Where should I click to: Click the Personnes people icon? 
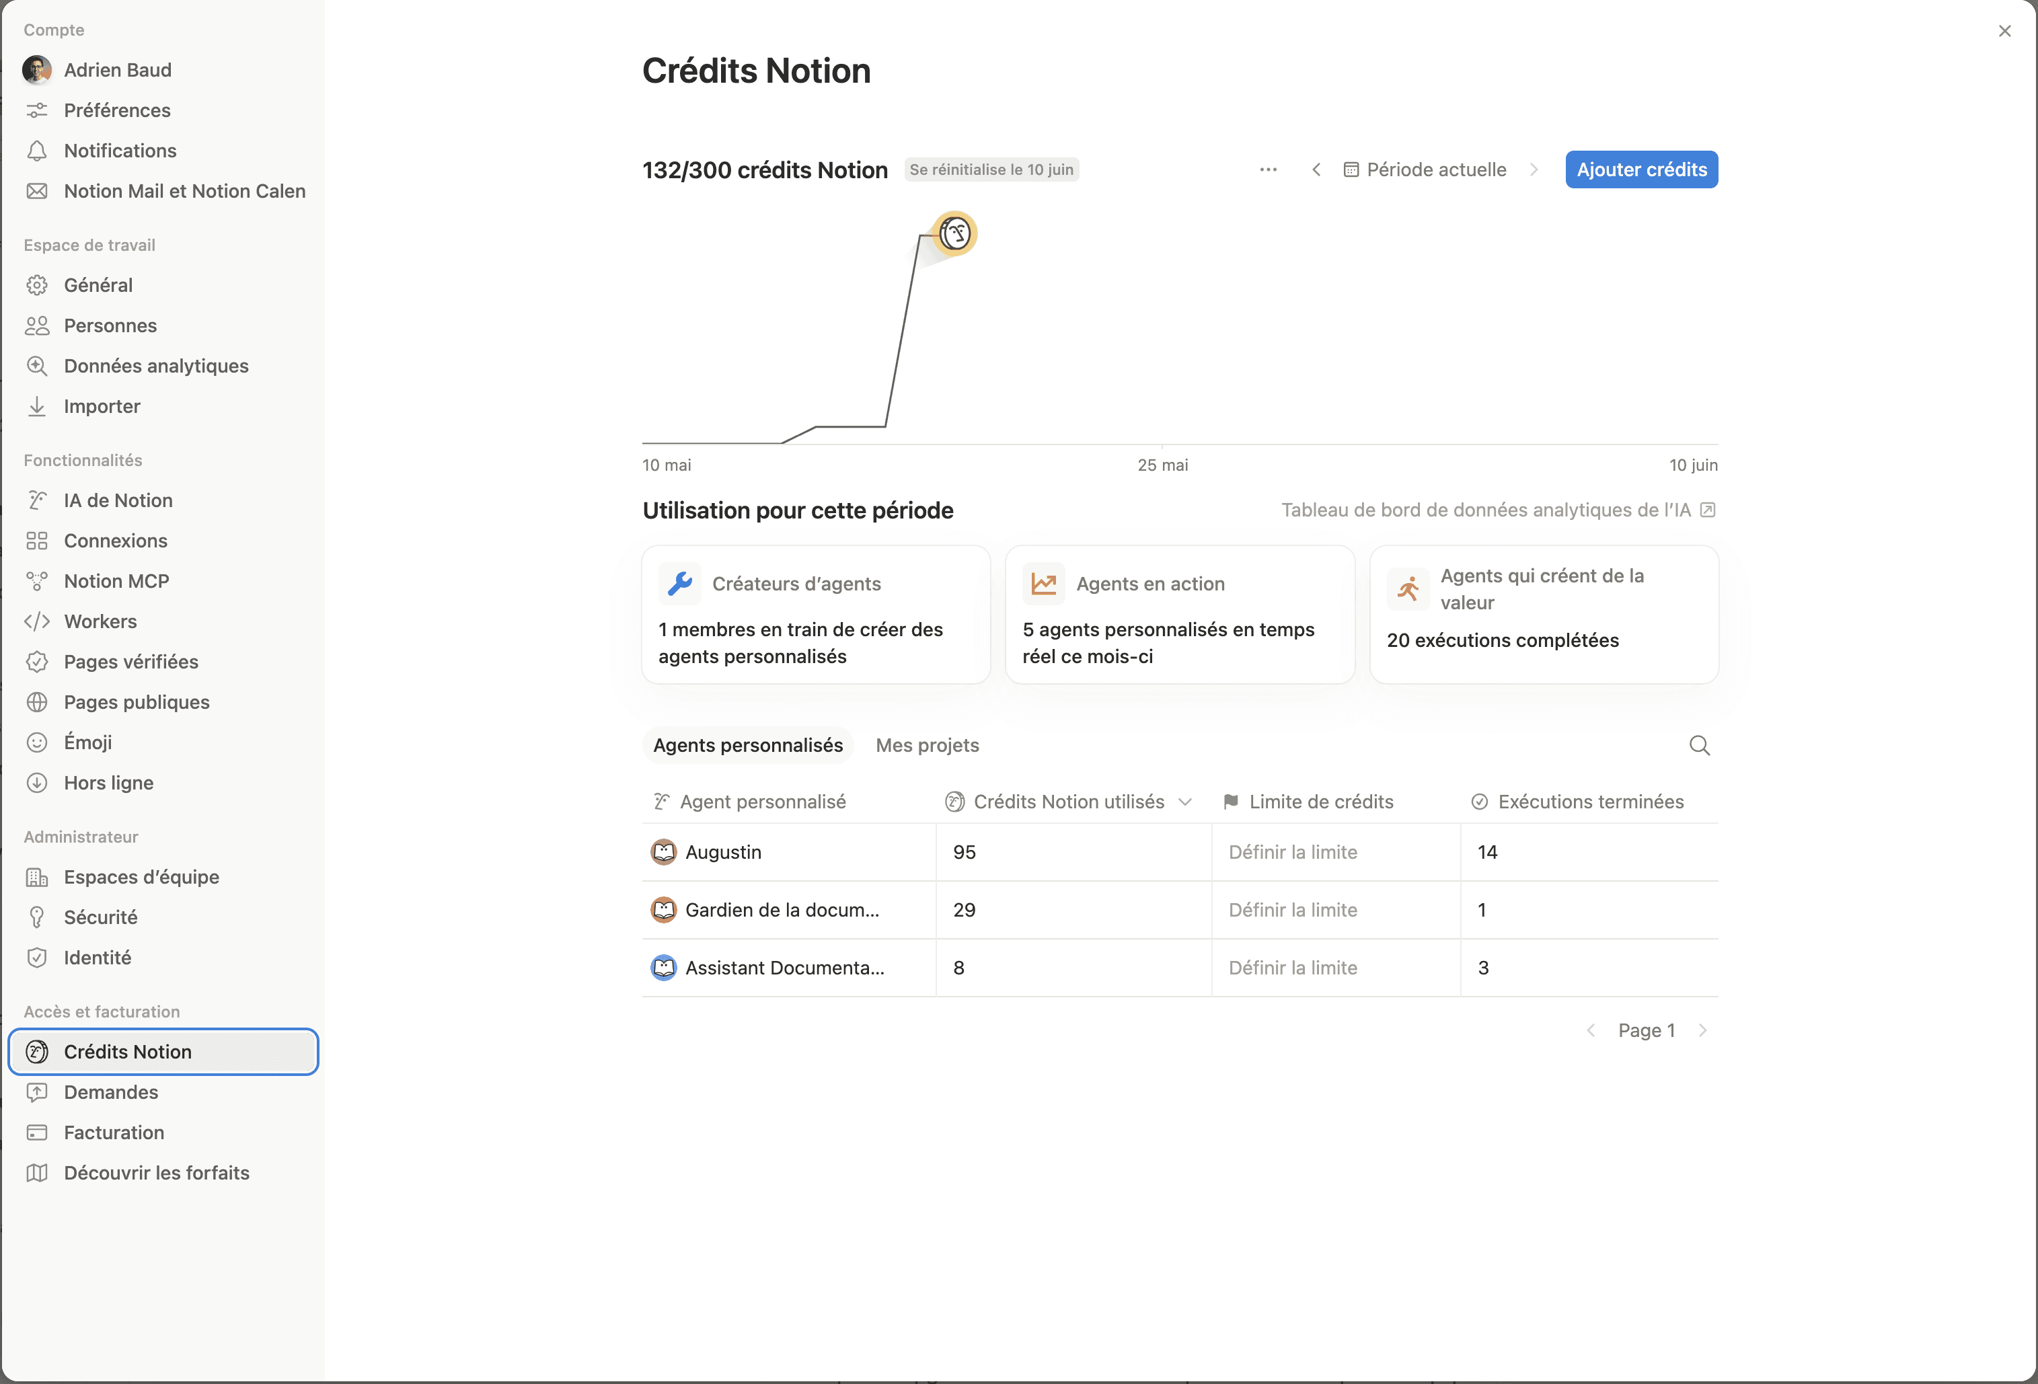37,325
